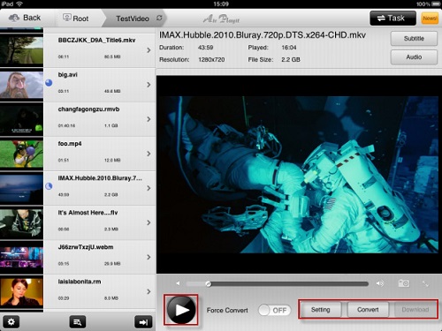
Task: Expand BBCZJKK_D9A_Title6.mkv chevron
Action: 149,50
